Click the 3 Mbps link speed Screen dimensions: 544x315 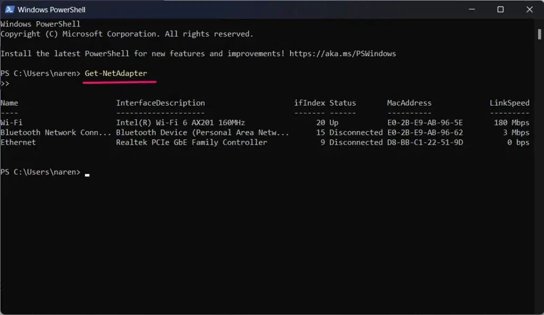(x=516, y=133)
